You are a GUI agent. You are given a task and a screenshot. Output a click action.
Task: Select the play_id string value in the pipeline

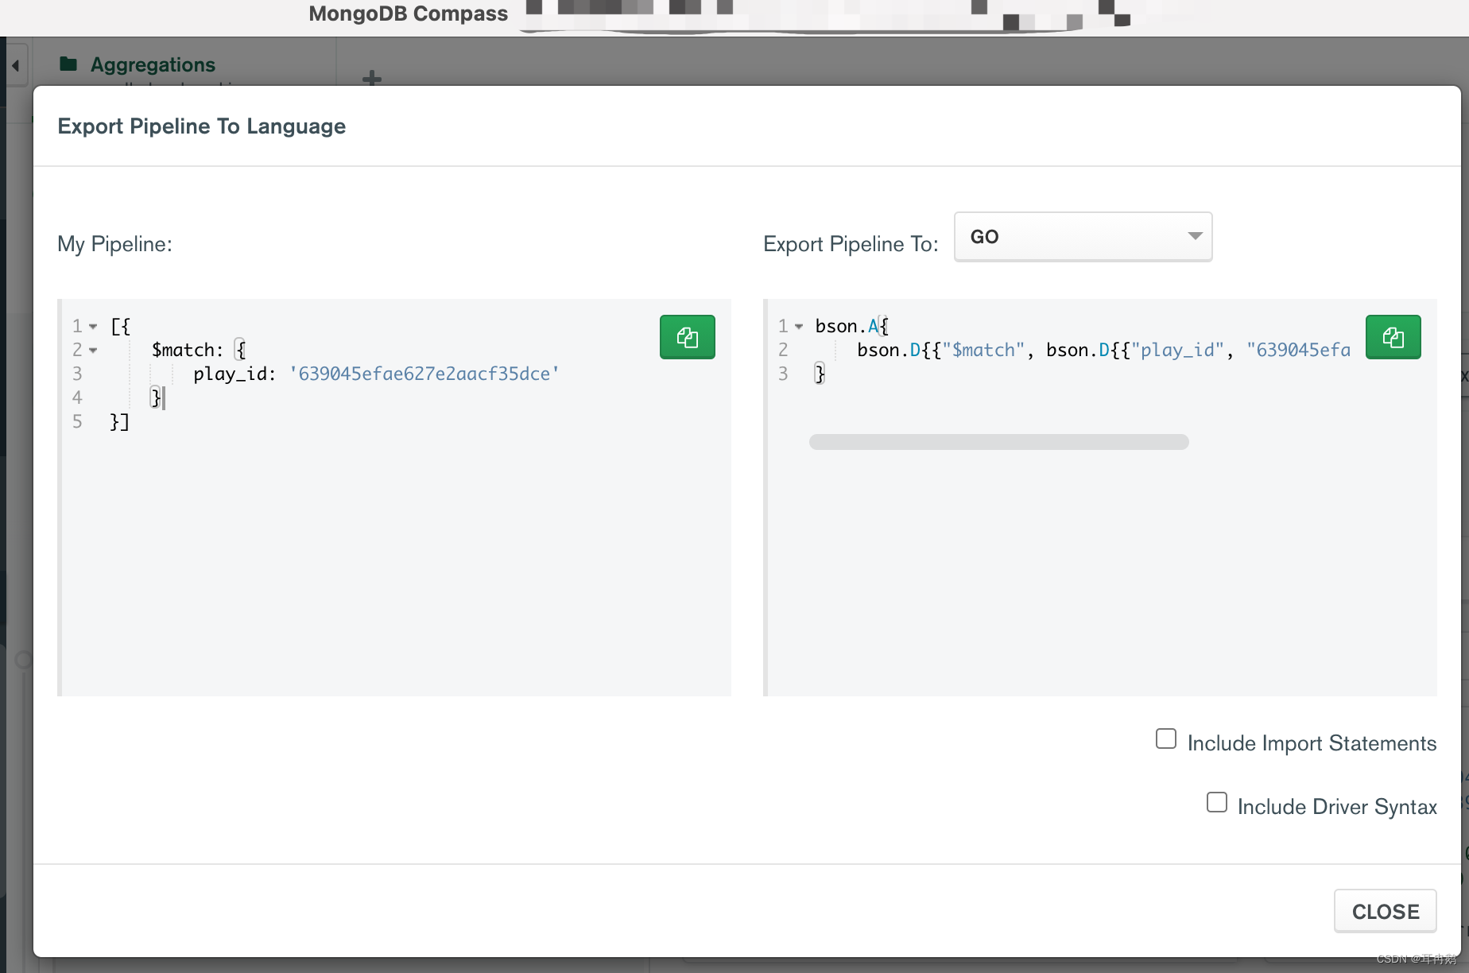click(x=424, y=374)
